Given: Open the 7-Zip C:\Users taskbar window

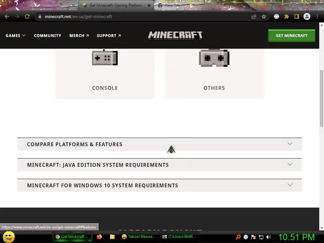Looking at the screenshot, I should click(x=179, y=237).
